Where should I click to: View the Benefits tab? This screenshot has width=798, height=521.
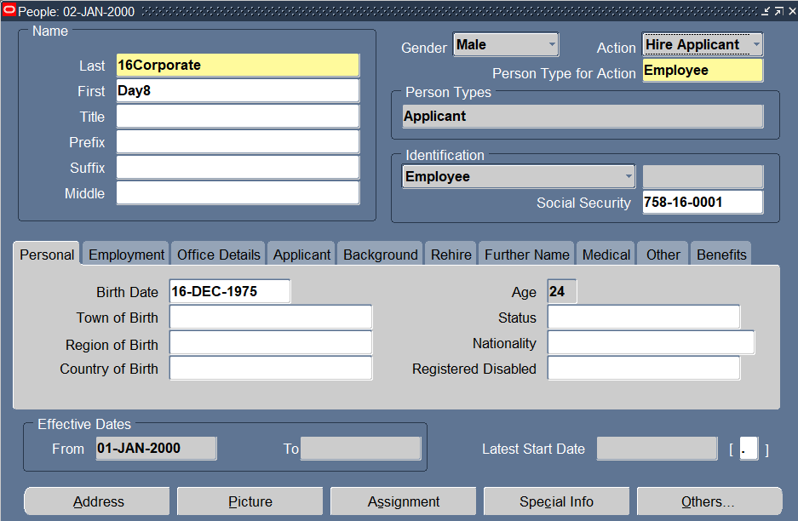coord(721,255)
